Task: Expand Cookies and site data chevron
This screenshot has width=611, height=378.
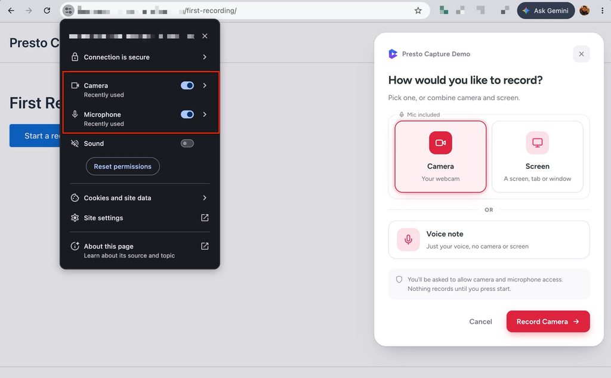Action: click(205, 198)
